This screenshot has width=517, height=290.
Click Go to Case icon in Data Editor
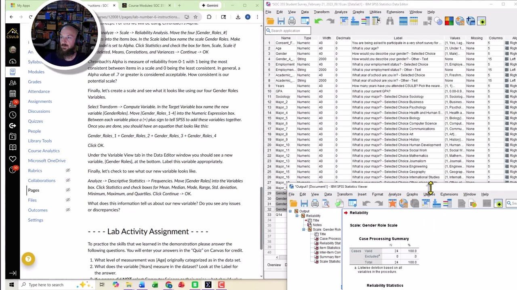click(x=344, y=21)
